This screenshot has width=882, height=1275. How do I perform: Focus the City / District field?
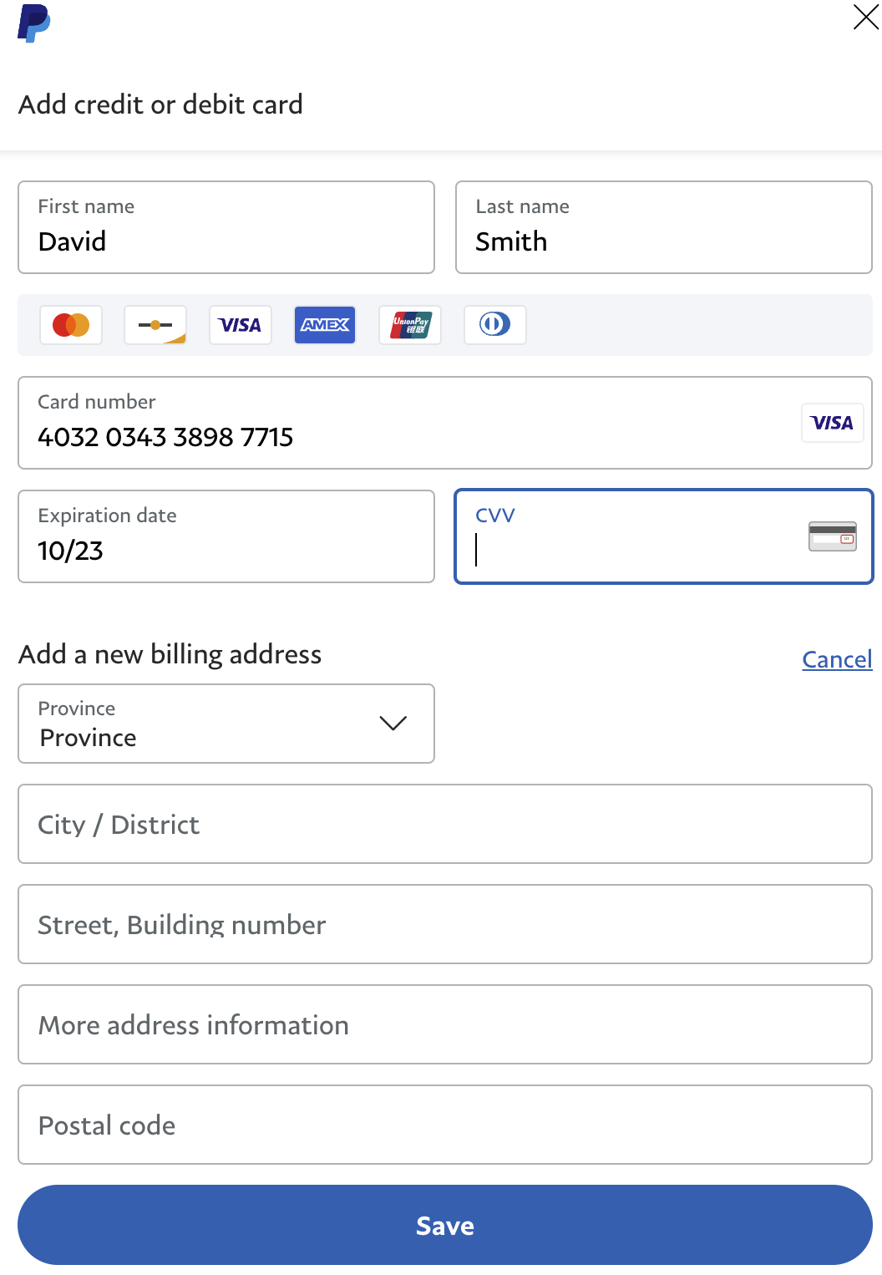point(445,825)
